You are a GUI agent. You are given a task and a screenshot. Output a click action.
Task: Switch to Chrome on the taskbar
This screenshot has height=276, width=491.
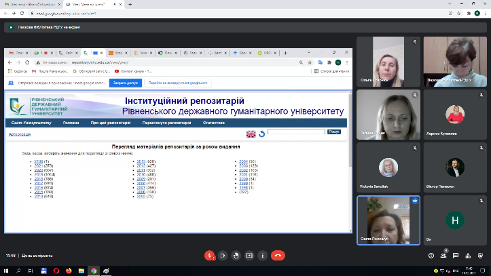(x=94, y=271)
